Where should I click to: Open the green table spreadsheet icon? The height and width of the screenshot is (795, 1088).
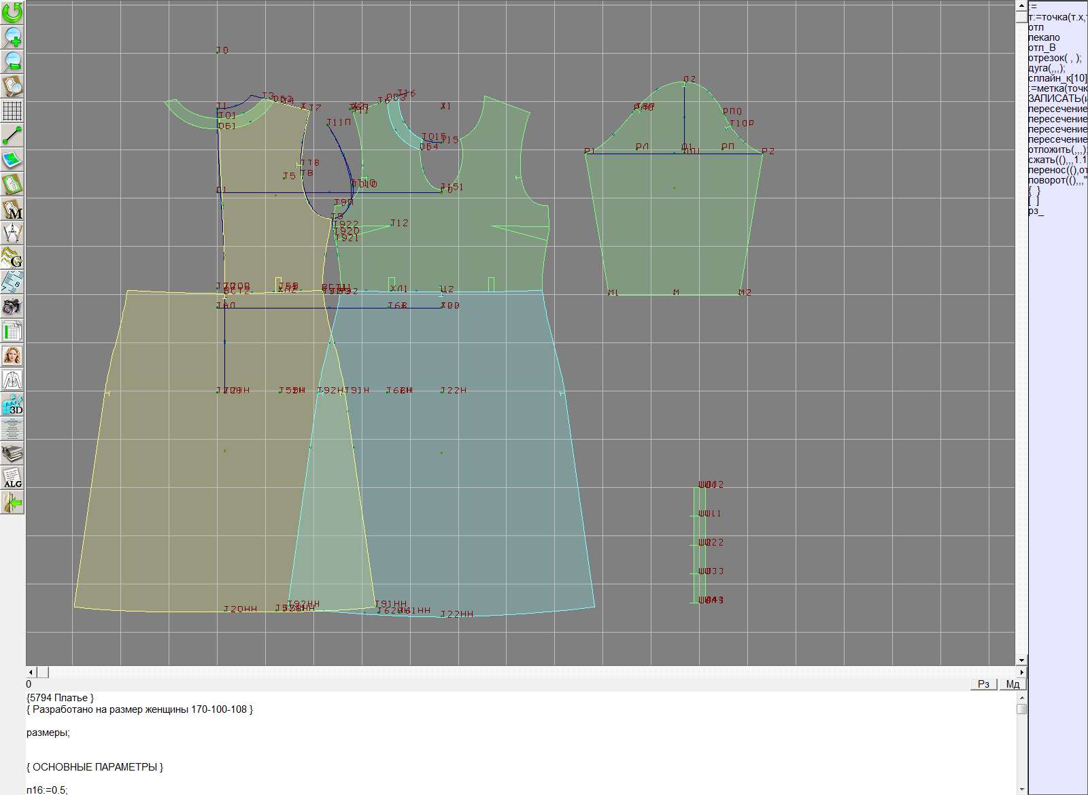pyautogui.click(x=12, y=331)
